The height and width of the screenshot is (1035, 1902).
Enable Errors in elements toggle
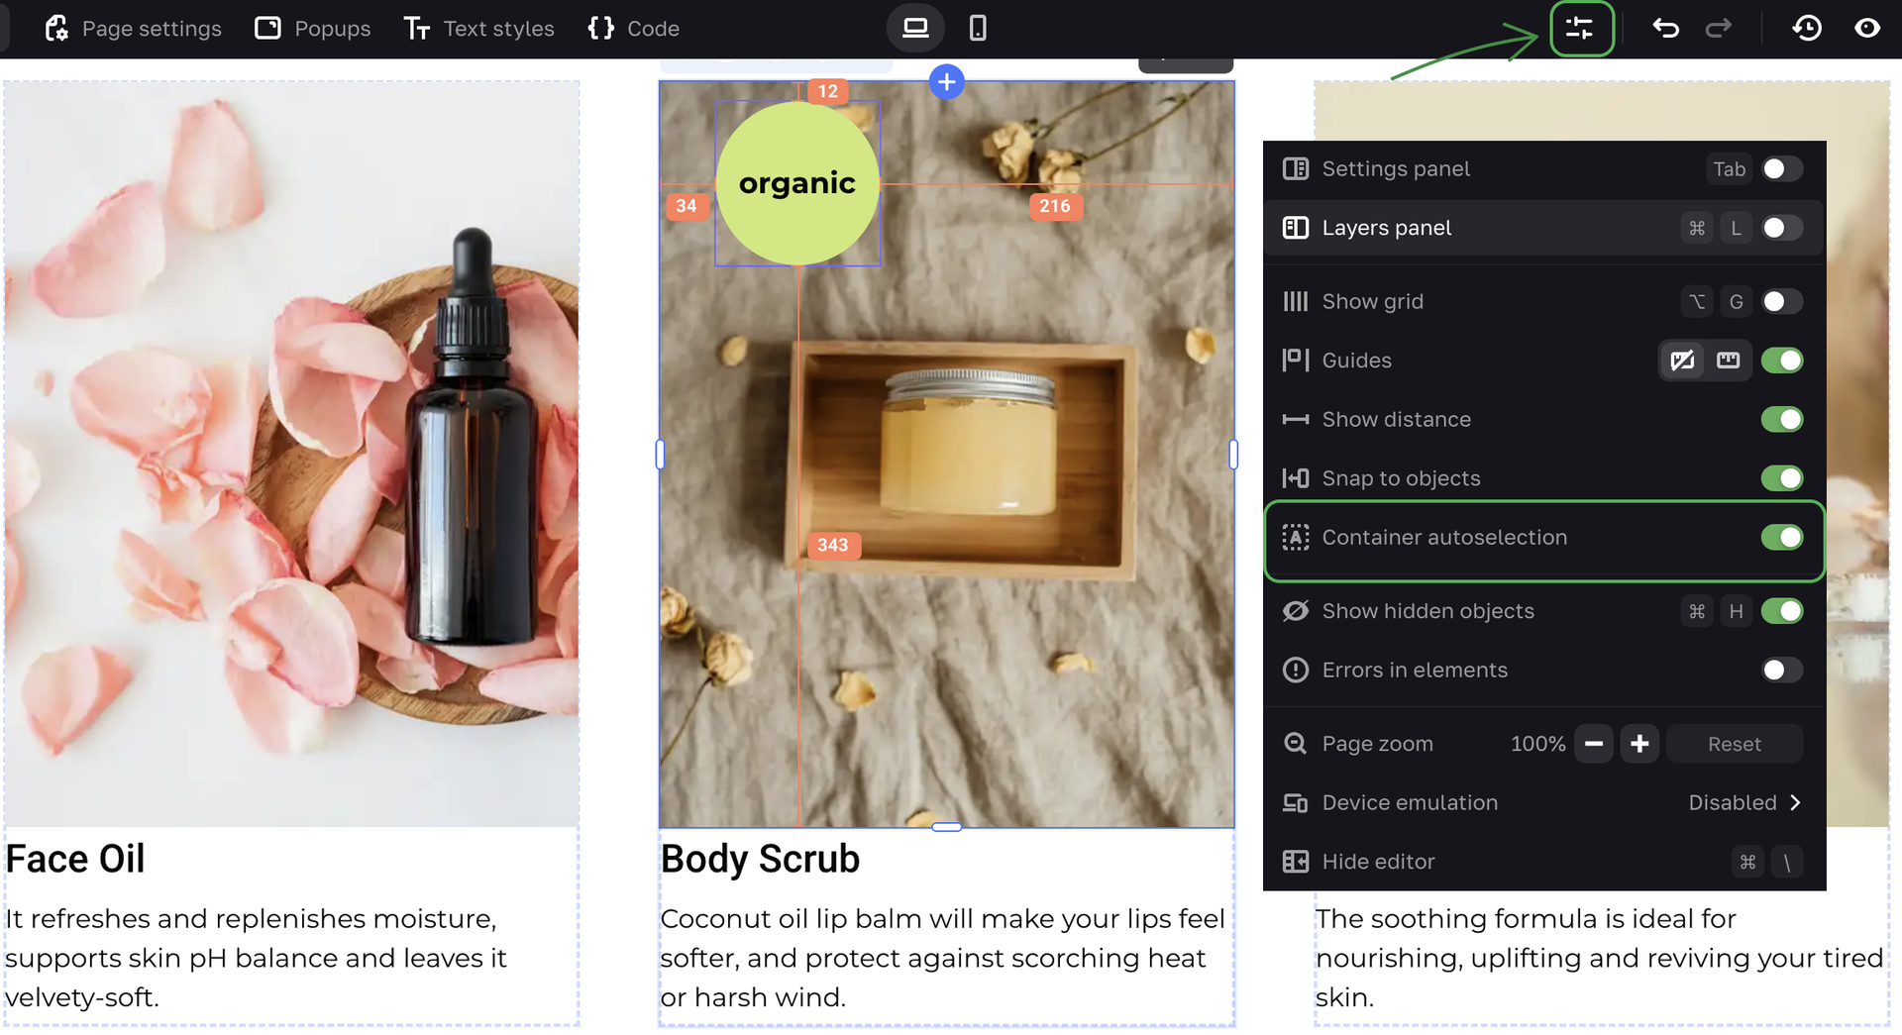point(1781,671)
